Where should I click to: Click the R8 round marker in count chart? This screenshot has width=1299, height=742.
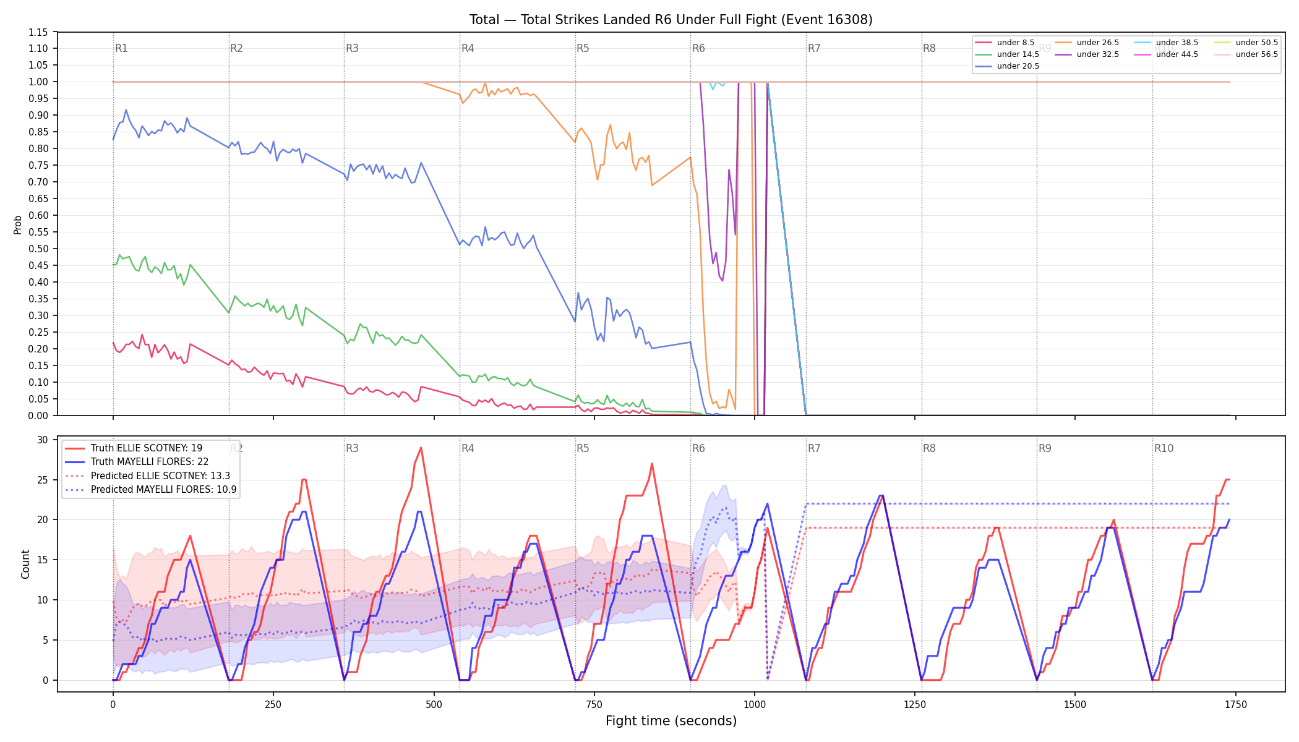click(929, 448)
